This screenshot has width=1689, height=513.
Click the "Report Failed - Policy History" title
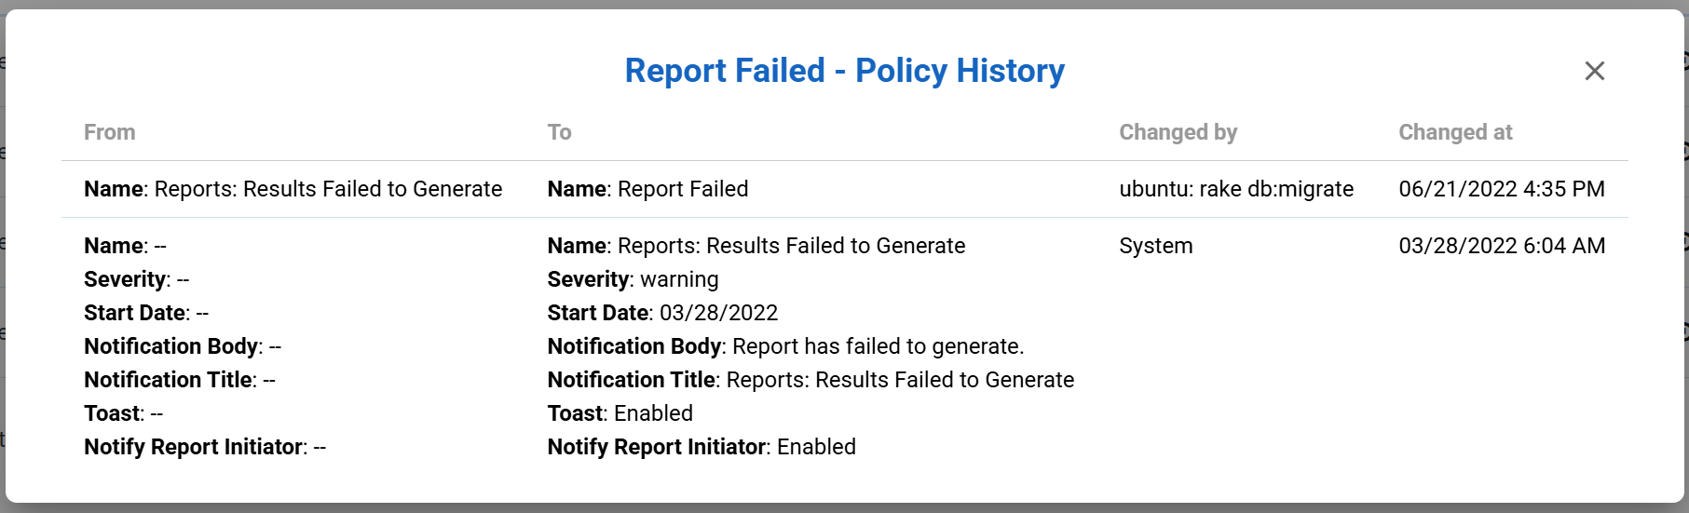pyautogui.click(x=844, y=71)
